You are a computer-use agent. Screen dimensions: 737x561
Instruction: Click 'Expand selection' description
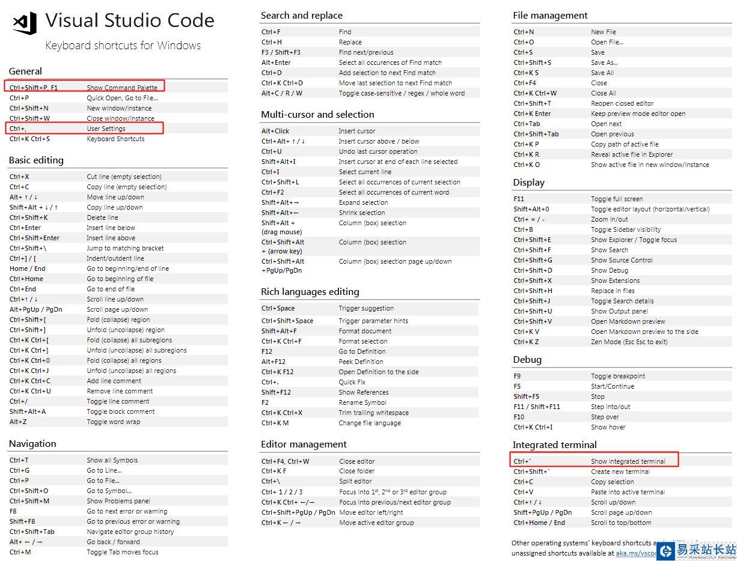(x=363, y=202)
